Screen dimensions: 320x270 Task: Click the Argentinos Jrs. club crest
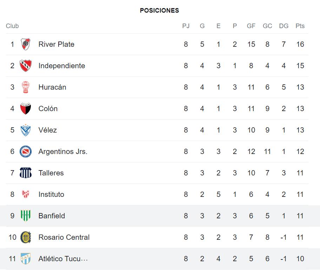pos(26,152)
